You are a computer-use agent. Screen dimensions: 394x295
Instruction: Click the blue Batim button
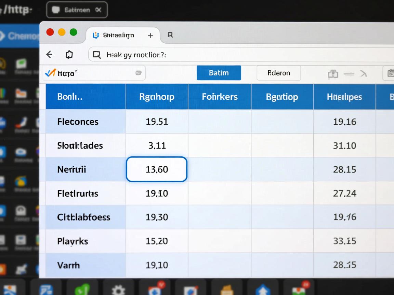coord(219,73)
